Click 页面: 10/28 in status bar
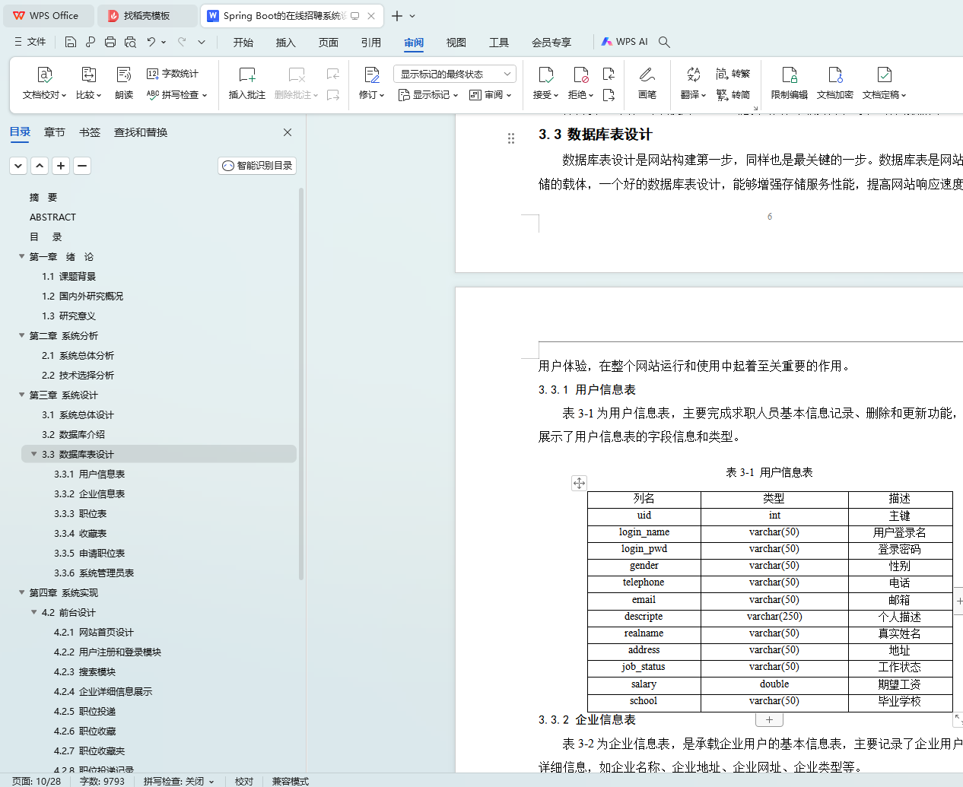Viewport: 963px width, 787px height. pyautogui.click(x=37, y=781)
